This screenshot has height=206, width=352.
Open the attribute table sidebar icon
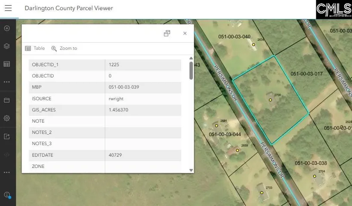(7, 64)
